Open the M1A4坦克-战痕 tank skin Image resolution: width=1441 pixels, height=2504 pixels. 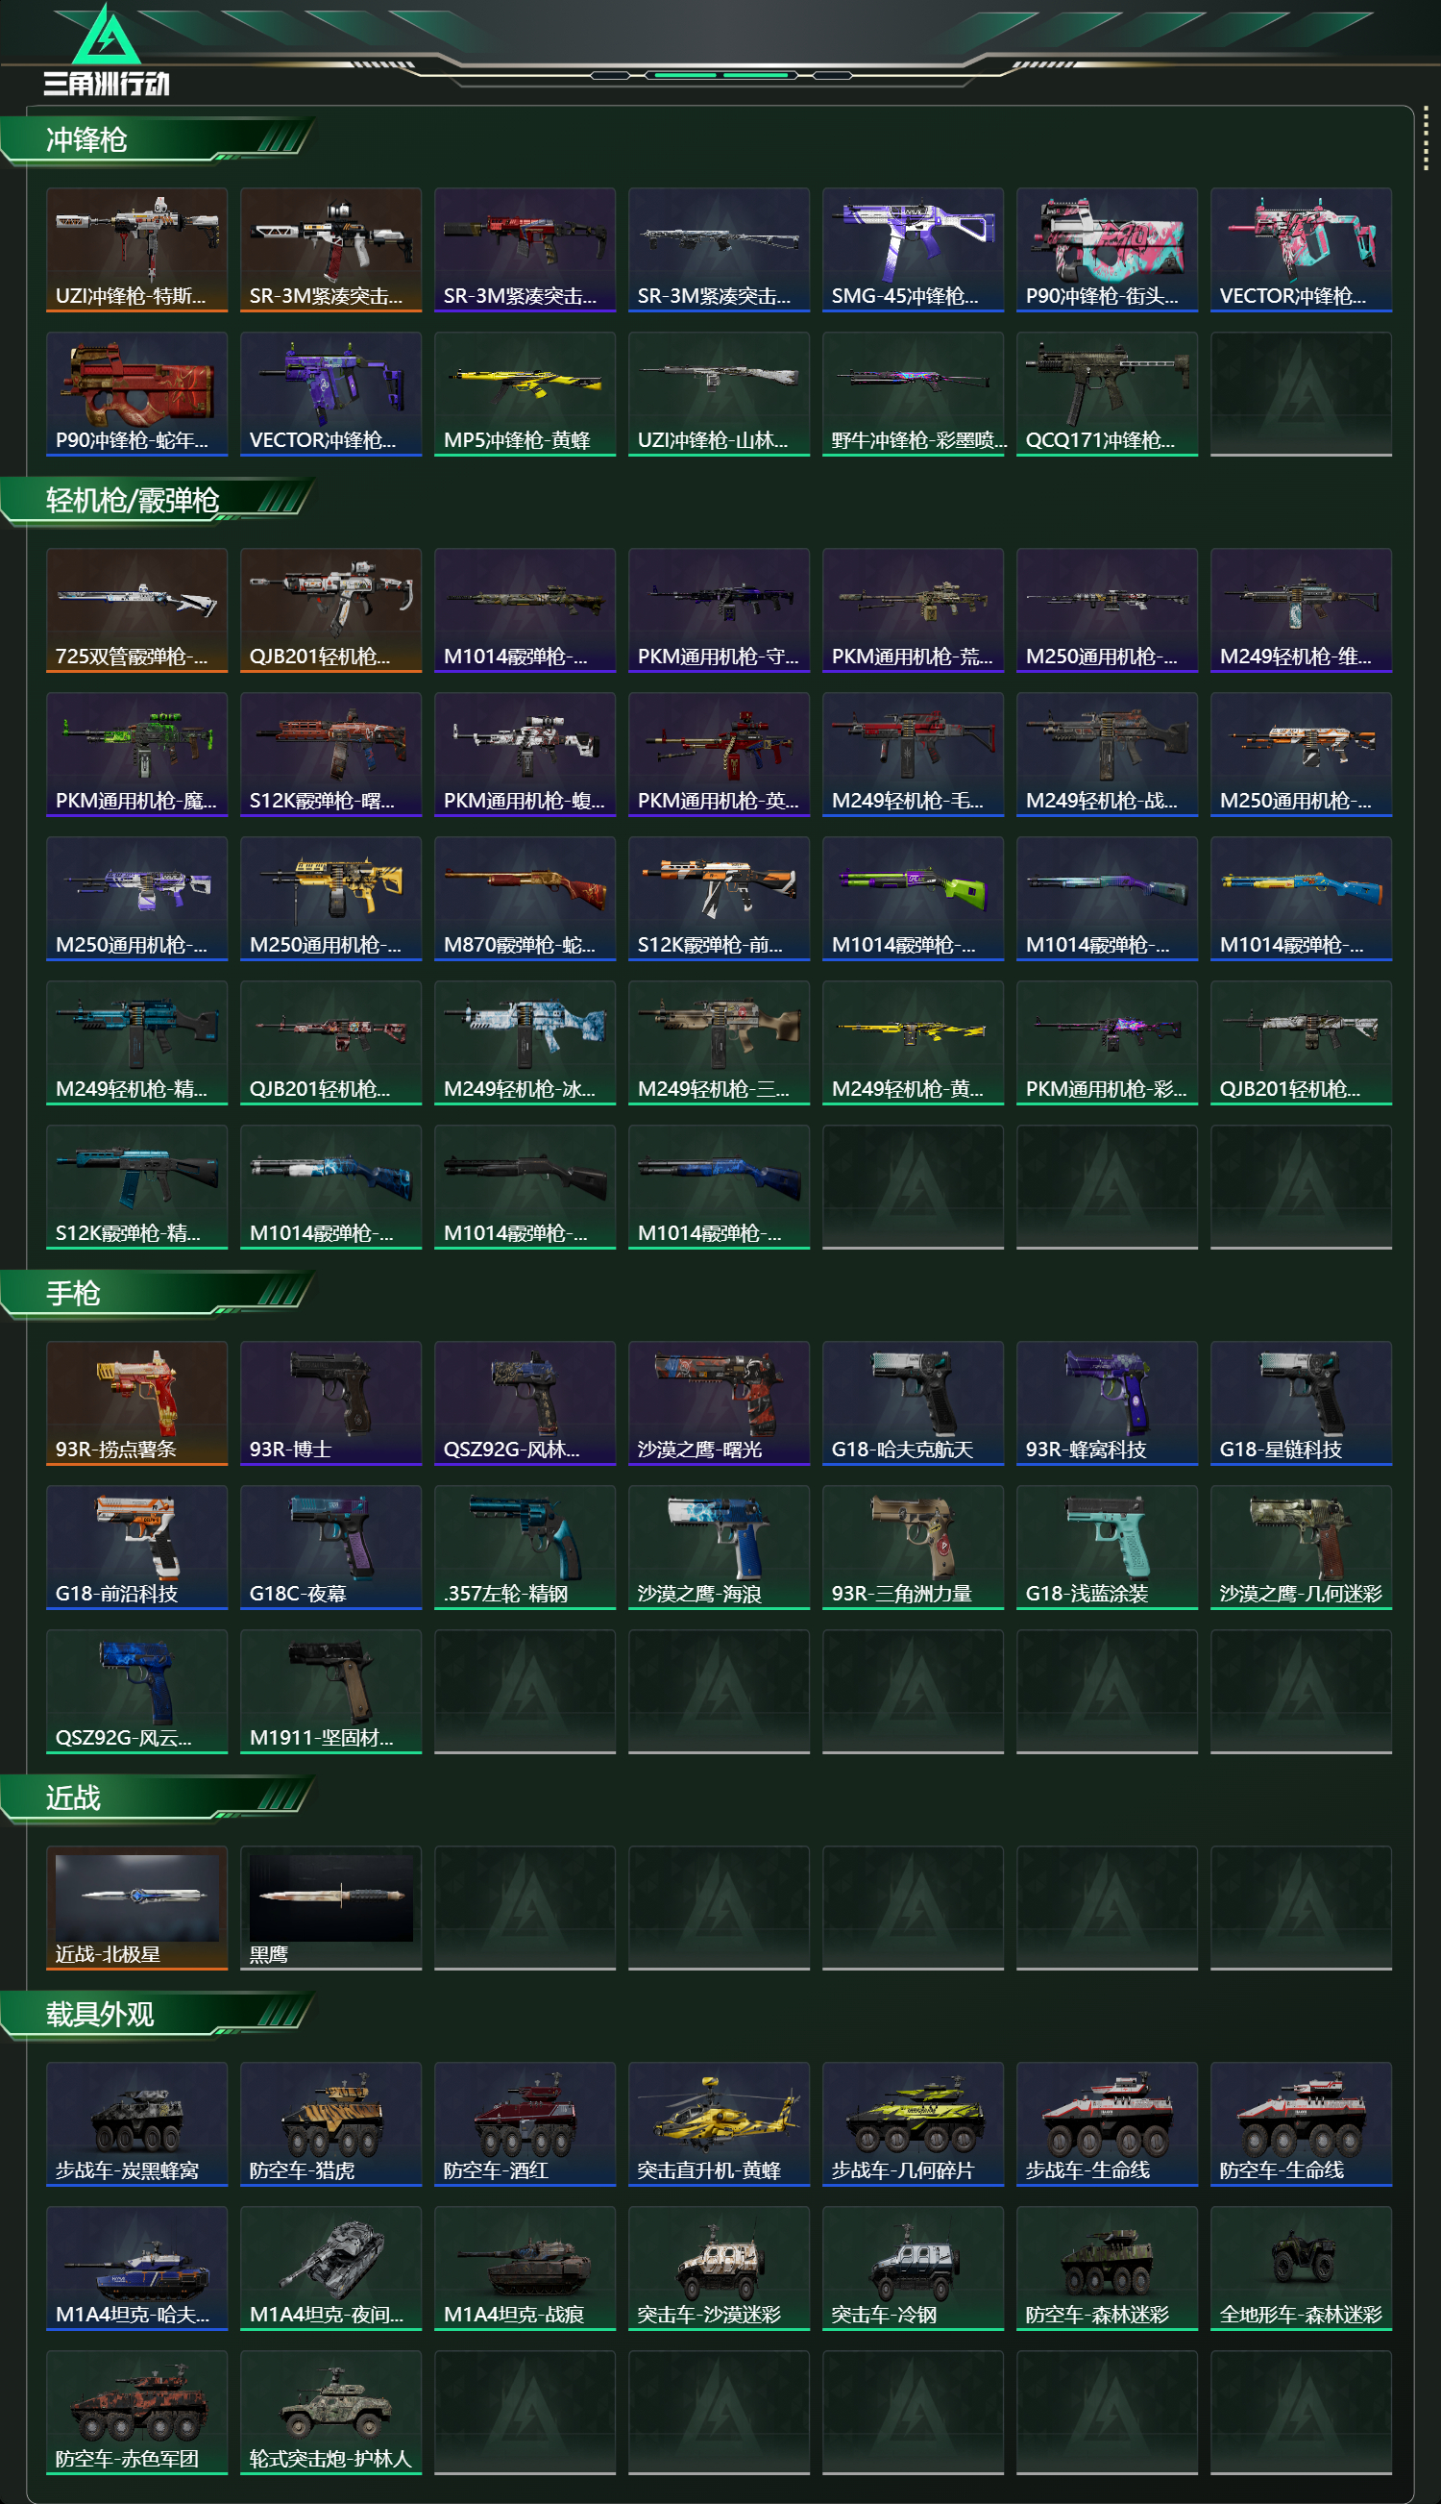(525, 2268)
